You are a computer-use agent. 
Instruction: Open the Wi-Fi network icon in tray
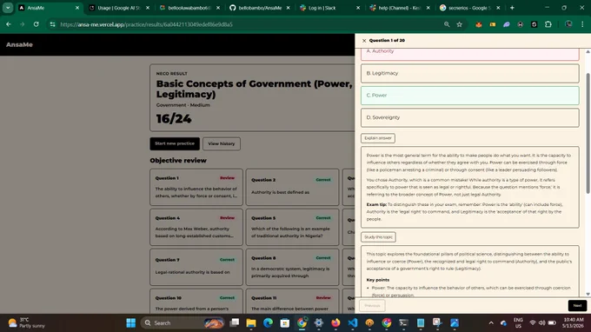tap(533, 323)
